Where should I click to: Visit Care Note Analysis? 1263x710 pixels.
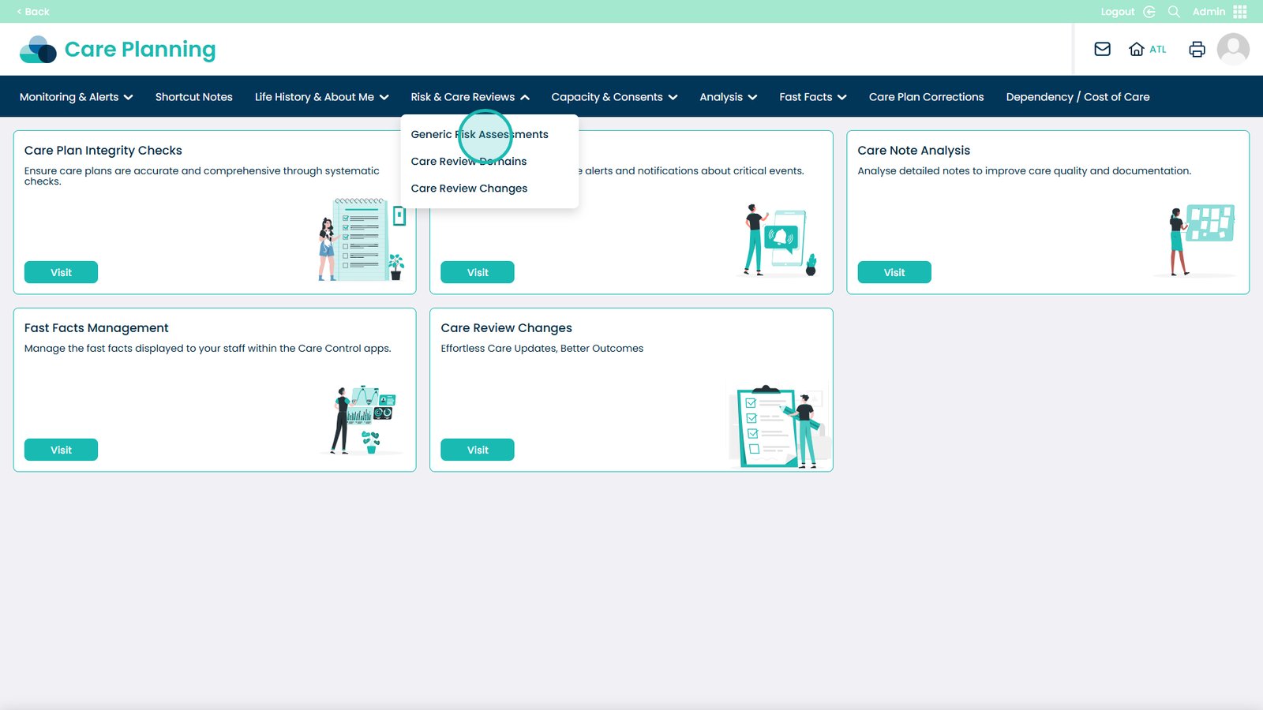click(894, 272)
